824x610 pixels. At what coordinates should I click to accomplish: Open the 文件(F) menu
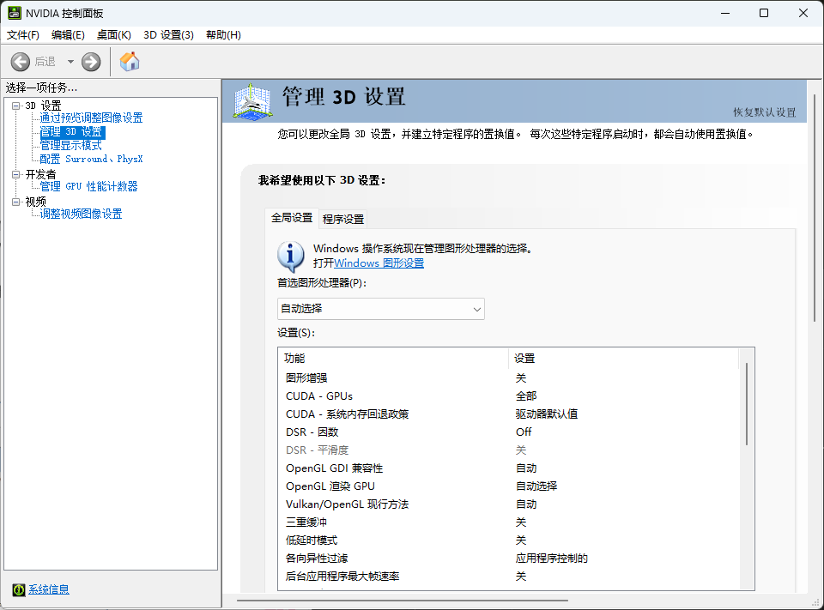tap(22, 34)
